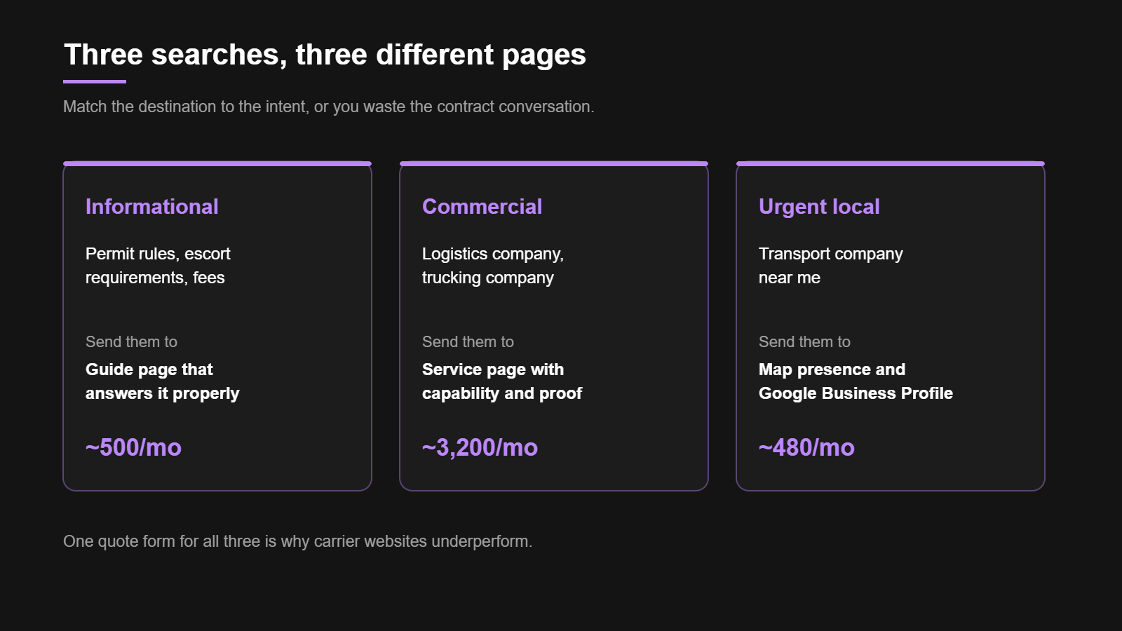Viewport: 1122px width, 631px height.
Task: Click 'Service page with capability and proof'
Action: pos(502,381)
